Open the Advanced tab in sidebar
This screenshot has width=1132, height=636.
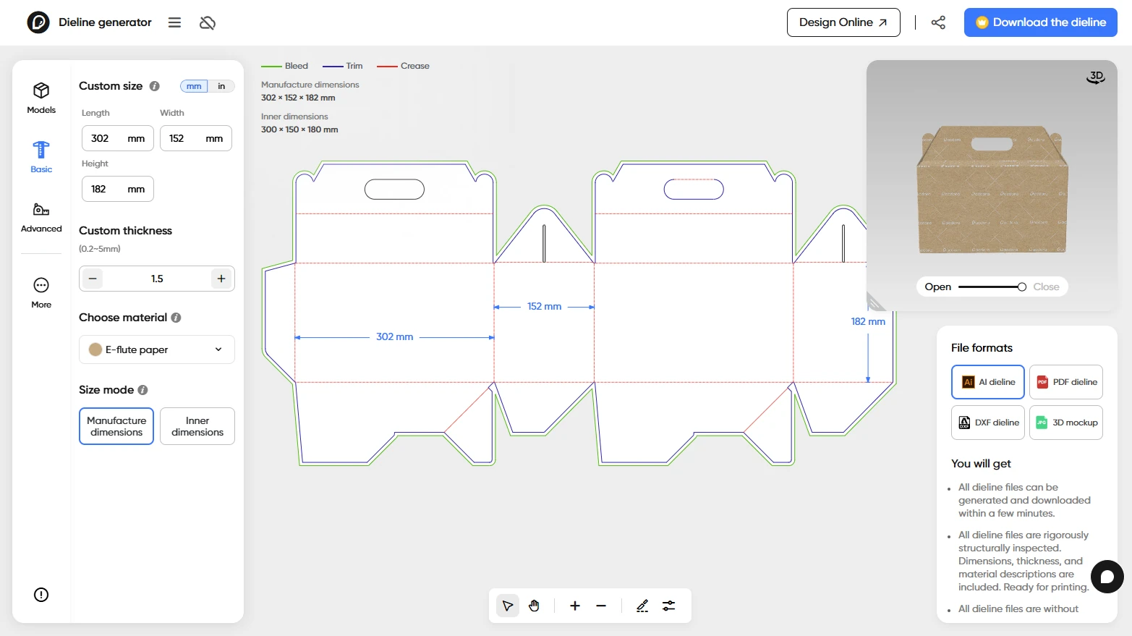click(x=41, y=217)
